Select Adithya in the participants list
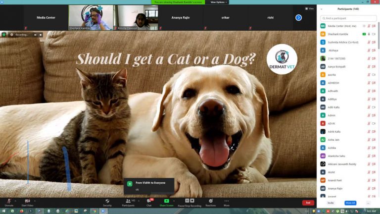 (348, 99)
